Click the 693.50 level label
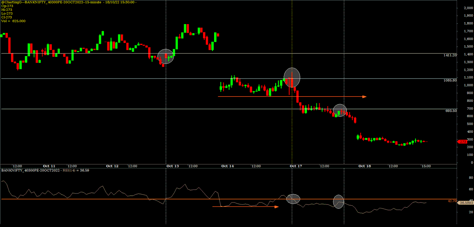 point(451,111)
